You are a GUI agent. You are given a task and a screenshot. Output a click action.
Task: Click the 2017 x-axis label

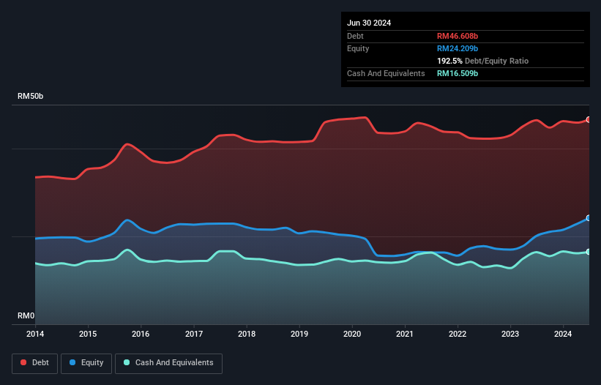(x=194, y=334)
